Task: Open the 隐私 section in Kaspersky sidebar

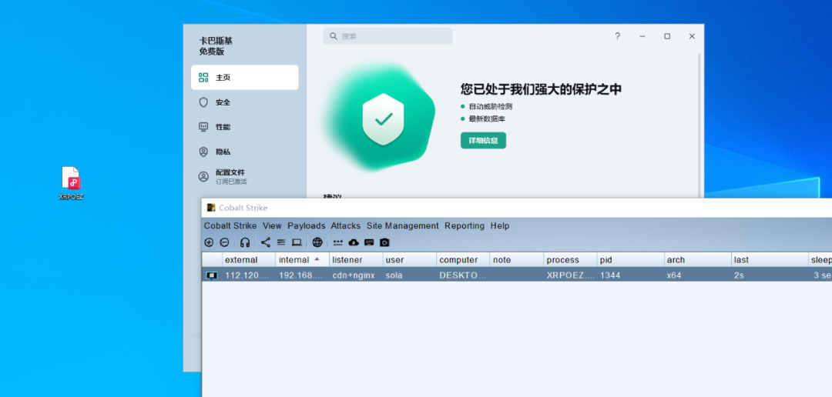Action: (245, 152)
